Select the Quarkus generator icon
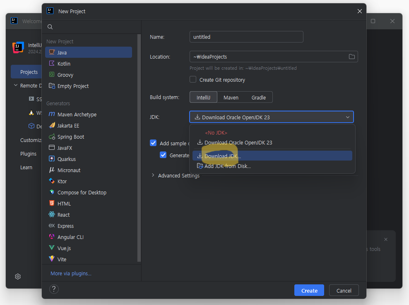 52,158
